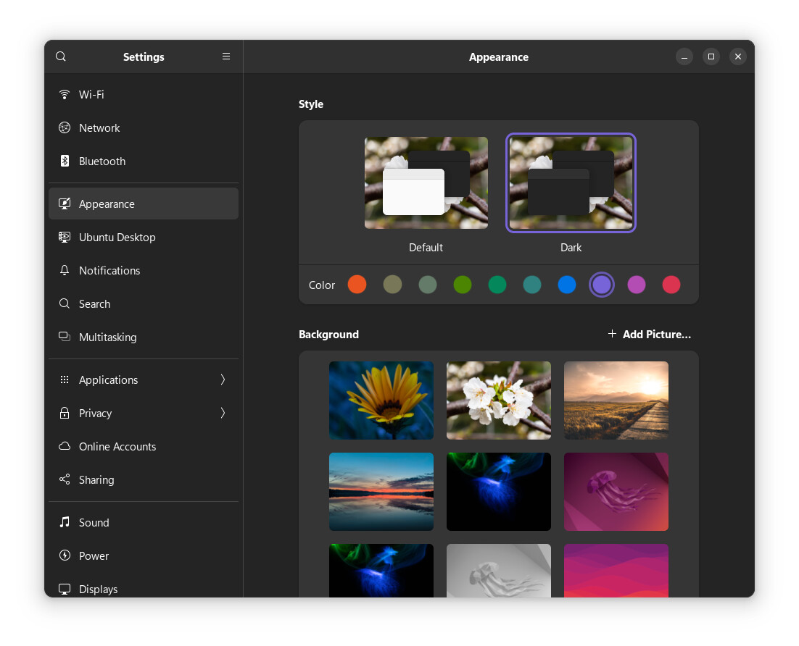Choose the sage gray-green accent color
799x646 pixels.
428,285
